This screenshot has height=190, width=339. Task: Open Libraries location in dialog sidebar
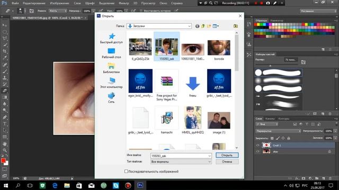[x=111, y=68]
